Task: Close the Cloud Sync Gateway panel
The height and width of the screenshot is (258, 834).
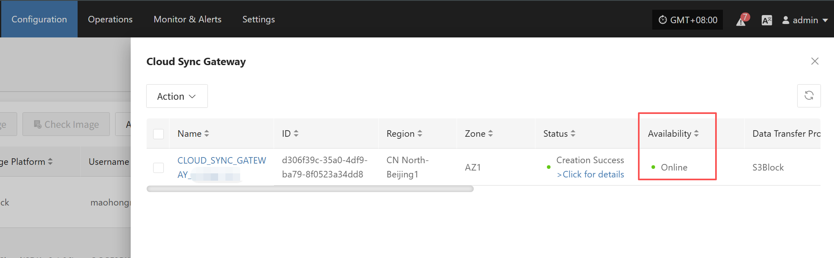Action: 814,61
